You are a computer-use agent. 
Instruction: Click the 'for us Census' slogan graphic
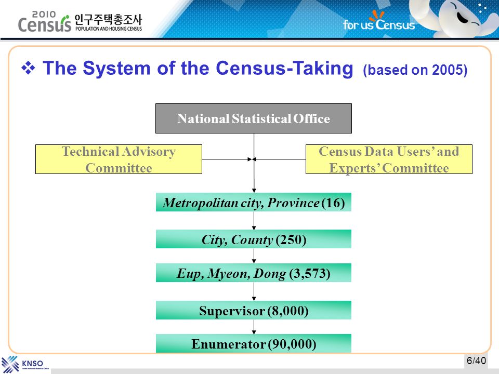[x=379, y=21]
